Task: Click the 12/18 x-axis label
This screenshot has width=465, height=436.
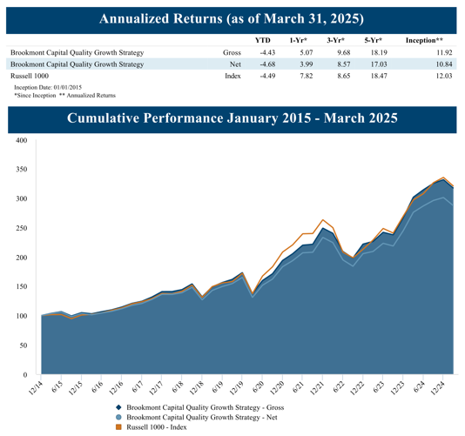Action: pyautogui.click(x=196, y=387)
